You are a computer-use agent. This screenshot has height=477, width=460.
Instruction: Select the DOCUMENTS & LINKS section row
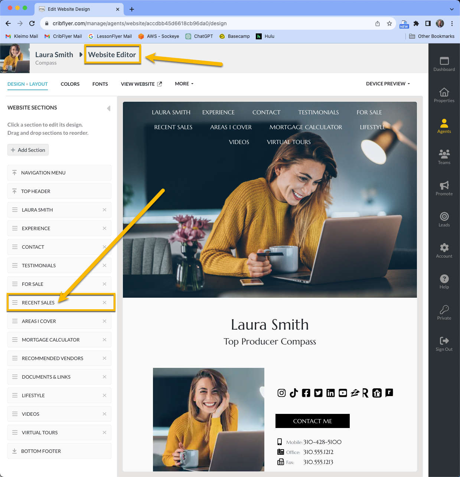59,377
